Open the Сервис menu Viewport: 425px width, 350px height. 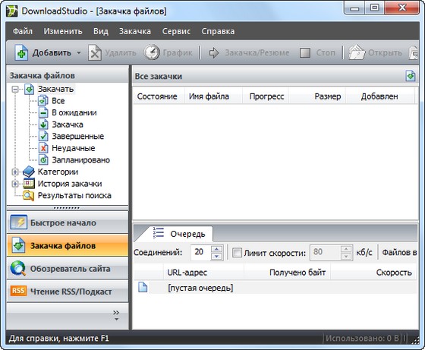click(x=176, y=31)
